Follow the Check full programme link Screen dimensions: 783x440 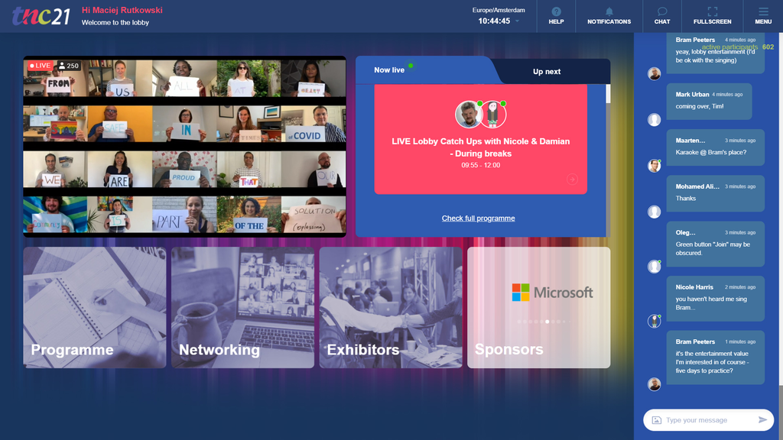click(478, 218)
